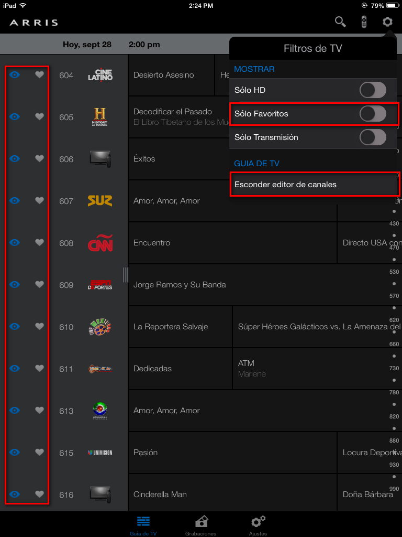The height and width of the screenshot is (537, 402).
Task: Enable the Sólo Favoritos switch
Action: (x=373, y=114)
